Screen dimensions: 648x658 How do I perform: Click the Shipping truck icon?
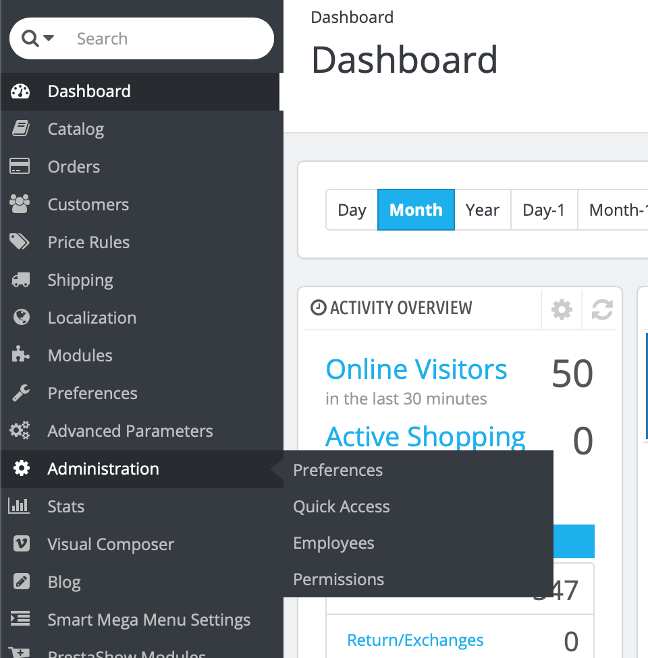pos(21,280)
